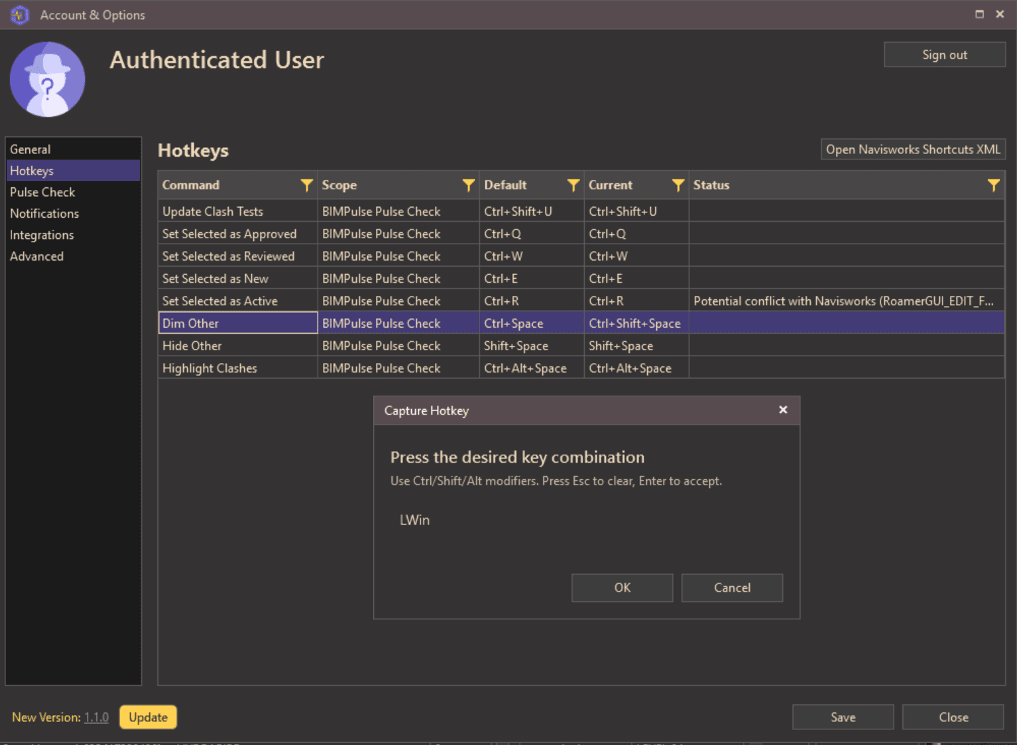Image resolution: width=1017 pixels, height=745 pixels.
Task: Dismiss the Capture Hotkey dialog
Action: point(783,410)
